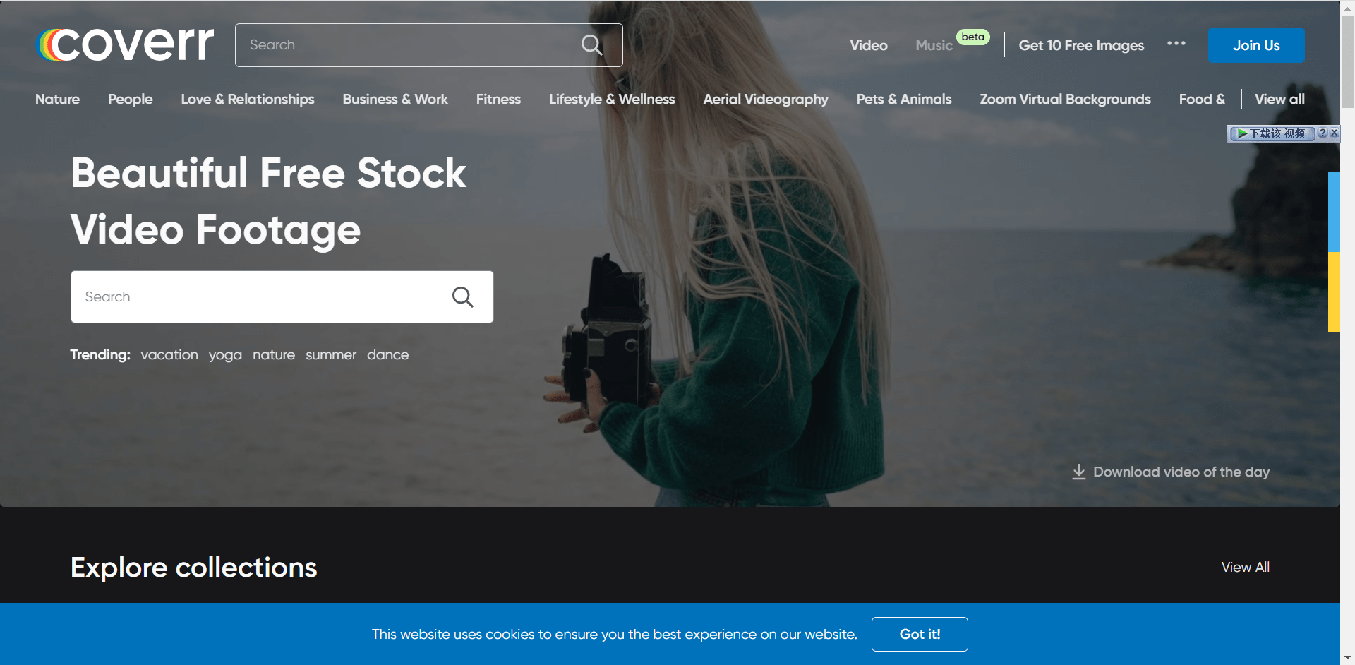
Task: Click the hero search magnifier icon
Action: coord(462,297)
